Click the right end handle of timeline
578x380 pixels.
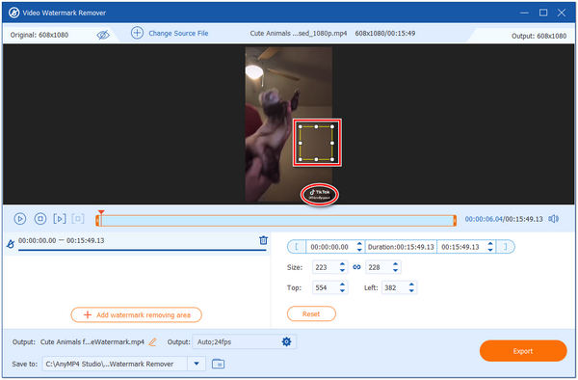pyautogui.click(x=455, y=221)
